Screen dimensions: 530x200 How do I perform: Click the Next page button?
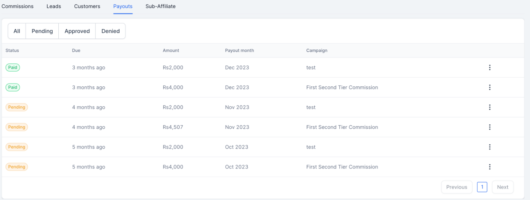point(502,187)
